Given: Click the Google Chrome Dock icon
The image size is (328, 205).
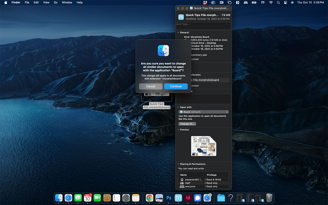Looking at the screenshot, I should (x=149, y=198).
